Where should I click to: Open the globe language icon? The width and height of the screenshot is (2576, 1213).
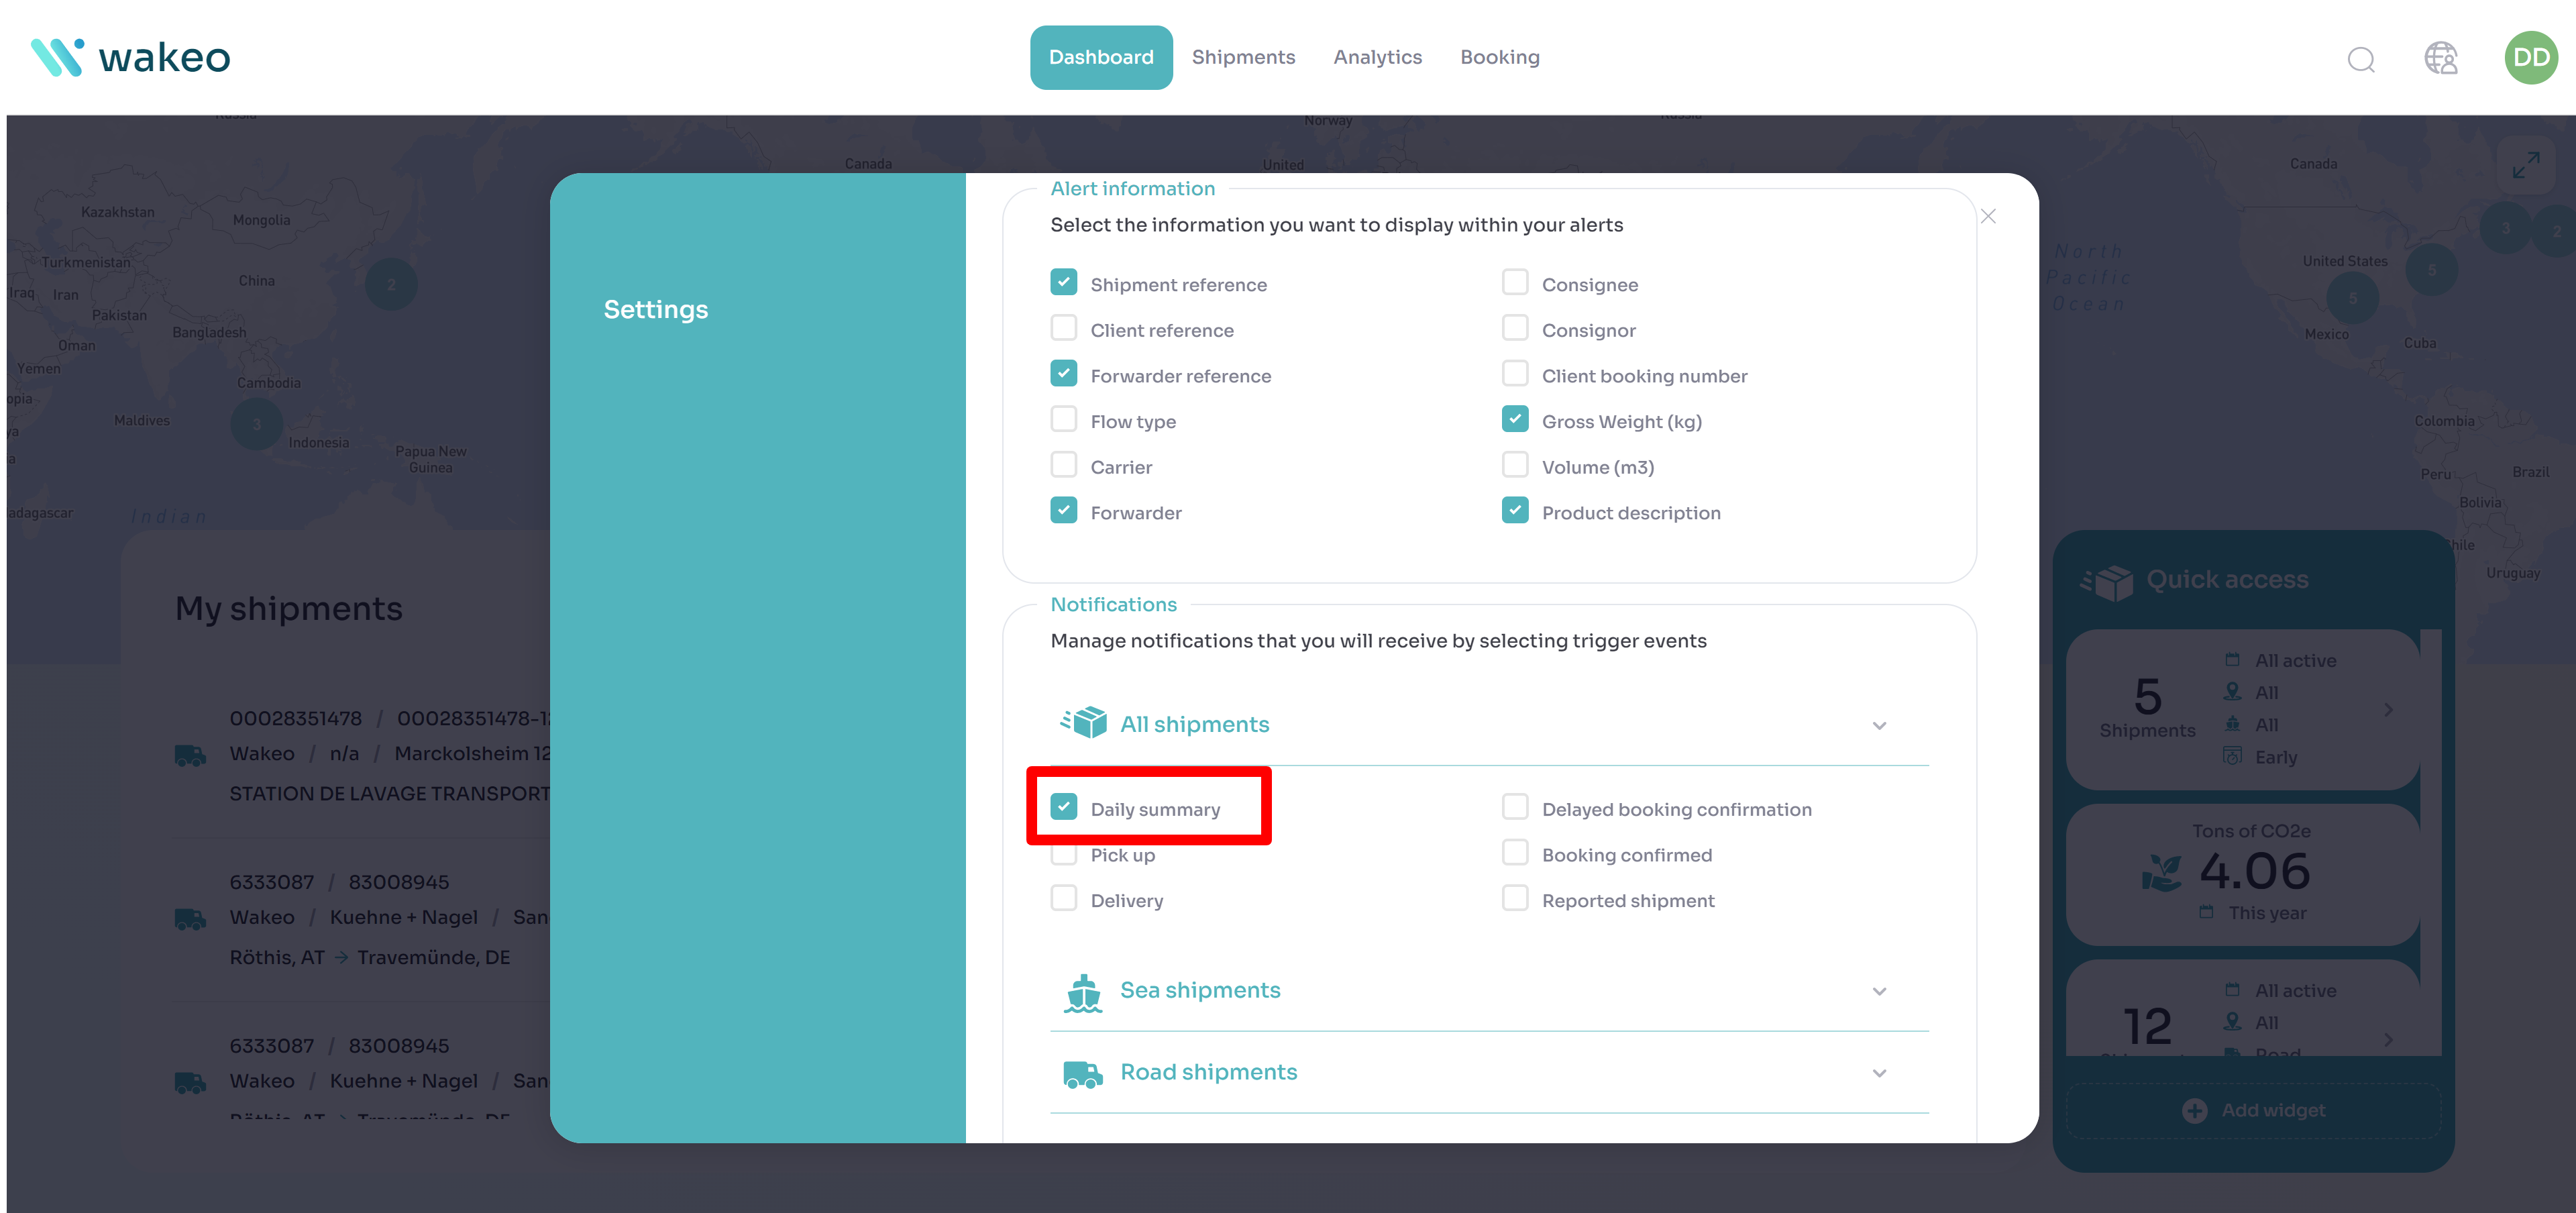2440,58
